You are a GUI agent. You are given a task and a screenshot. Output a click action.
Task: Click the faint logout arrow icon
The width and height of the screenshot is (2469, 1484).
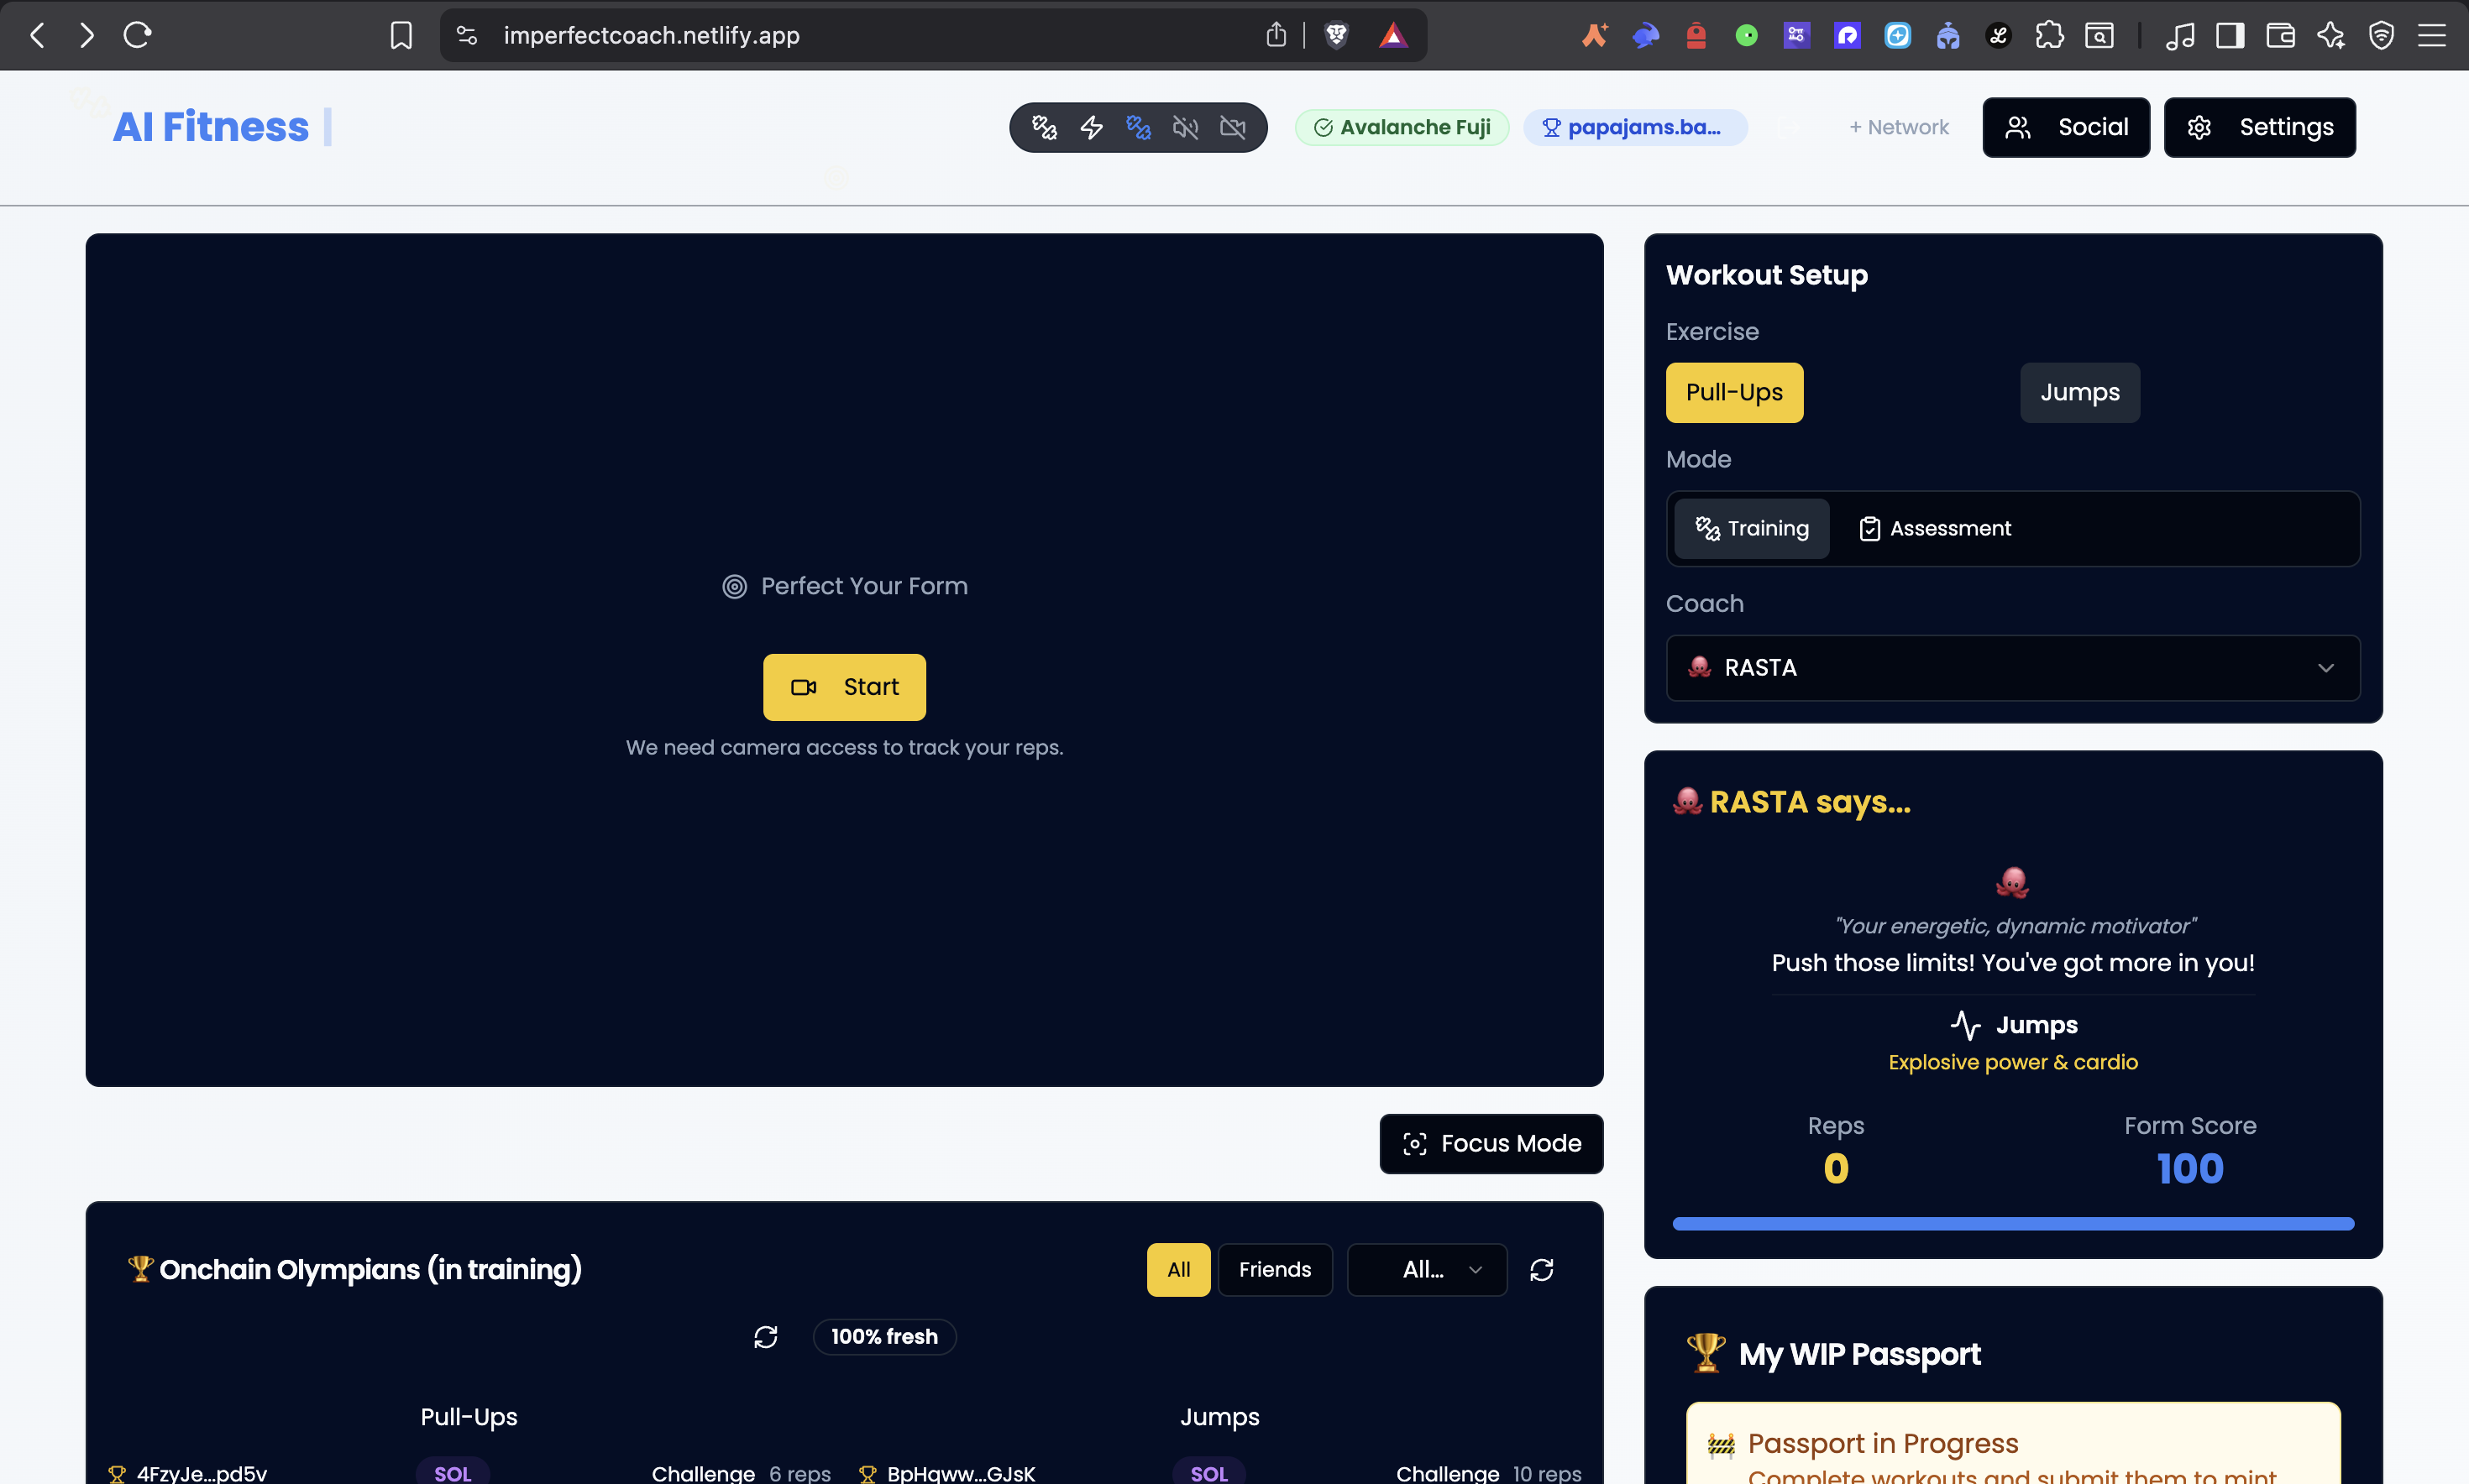1788,127
